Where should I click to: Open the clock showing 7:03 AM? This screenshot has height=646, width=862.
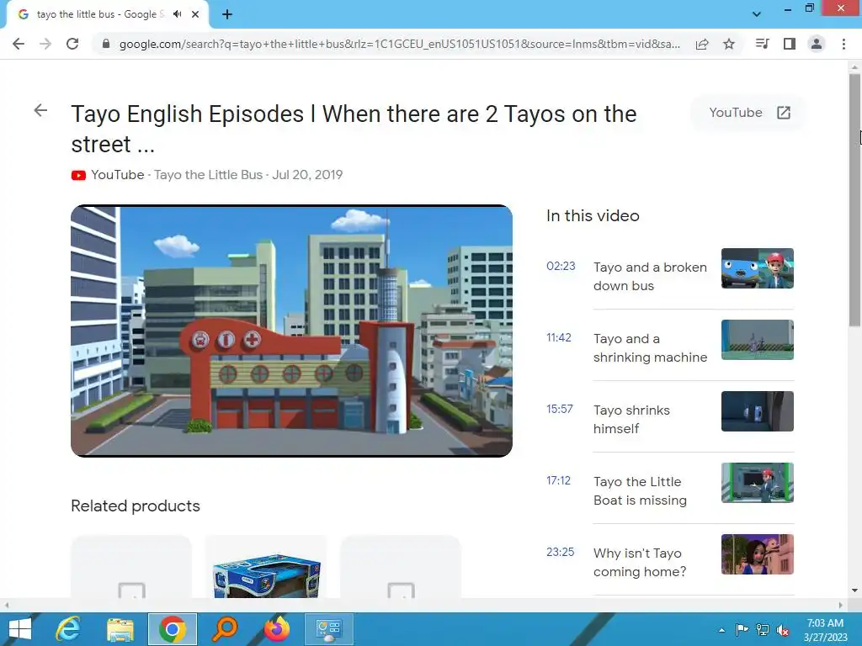(825, 629)
